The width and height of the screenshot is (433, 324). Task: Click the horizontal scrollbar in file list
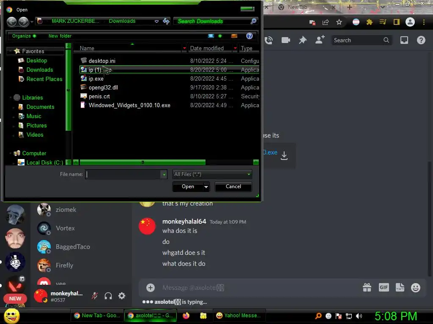click(143, 162)
